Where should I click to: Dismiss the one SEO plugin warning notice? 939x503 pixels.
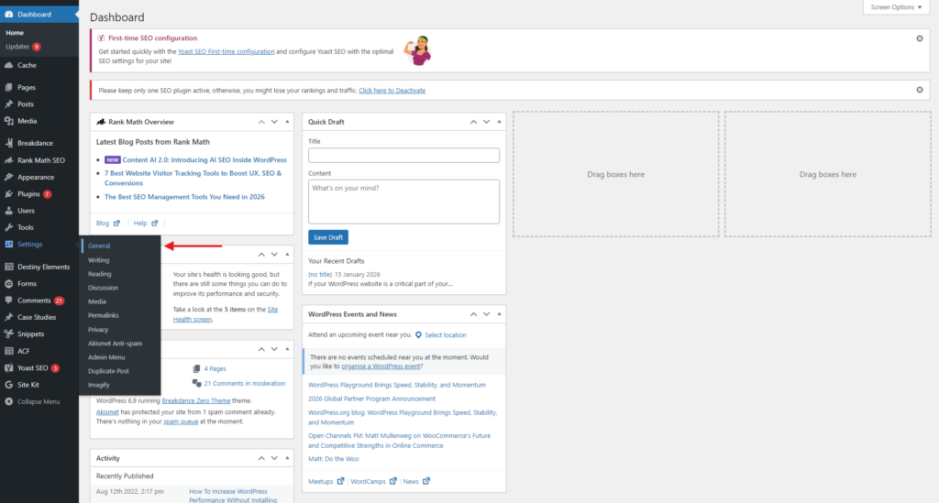(x=920, y=90)
